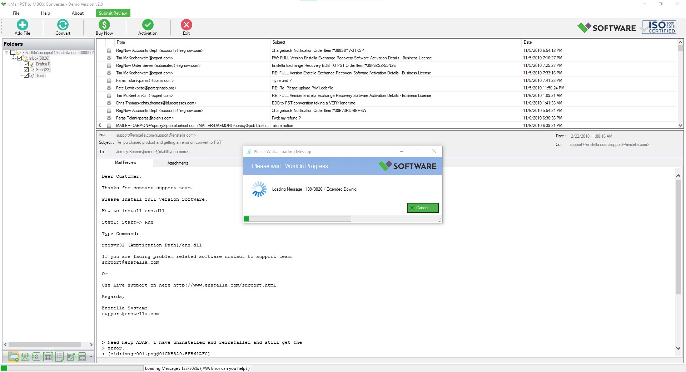
Task: Click the status bar progress indicator
Action: coord(72,368)
